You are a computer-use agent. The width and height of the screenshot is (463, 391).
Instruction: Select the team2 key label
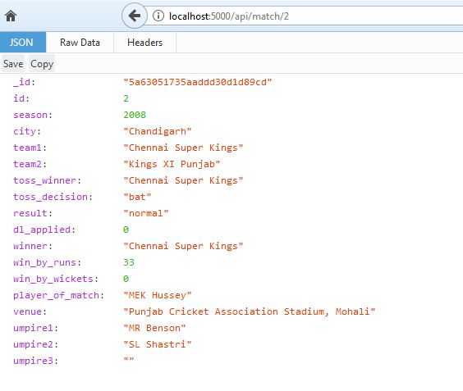[x=30, y=164]
